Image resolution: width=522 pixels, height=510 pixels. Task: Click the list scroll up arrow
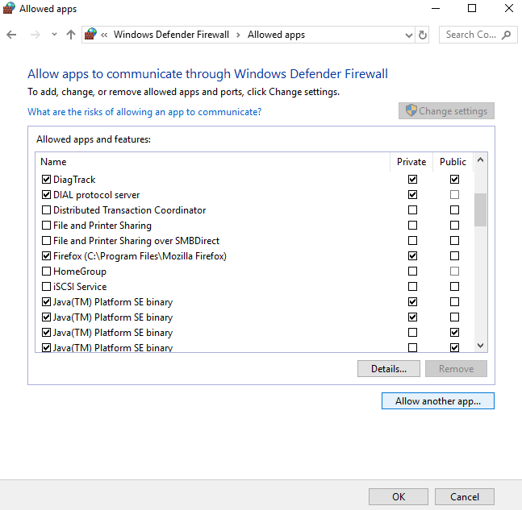[480, 160]
